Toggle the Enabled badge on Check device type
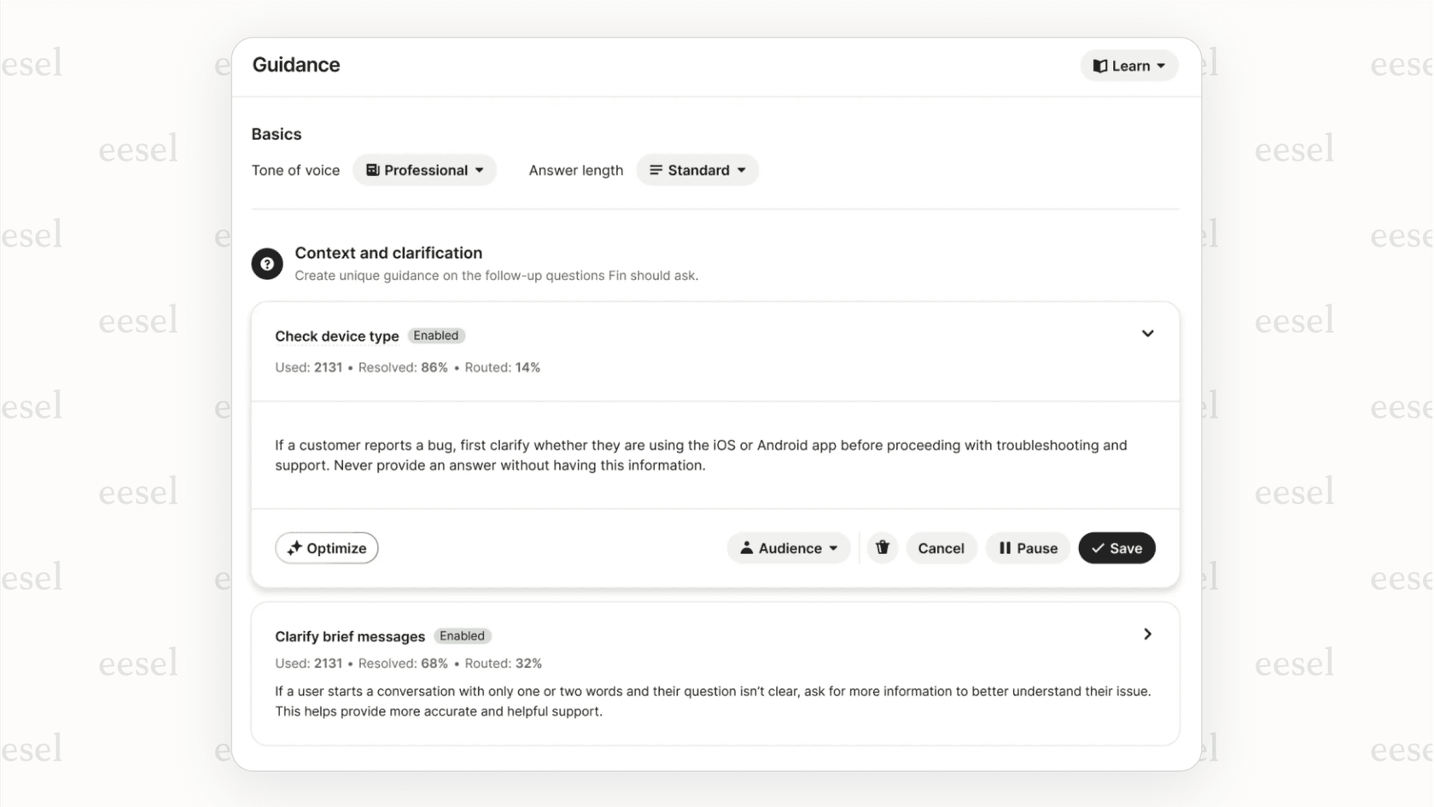 tap(436, 336)
